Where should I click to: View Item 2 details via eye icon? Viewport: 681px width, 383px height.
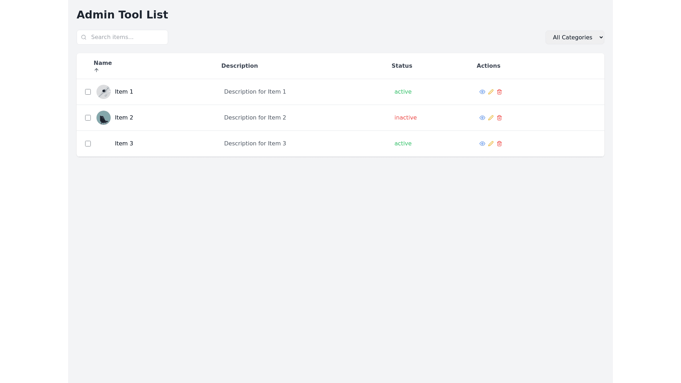[x=482, y=118]
